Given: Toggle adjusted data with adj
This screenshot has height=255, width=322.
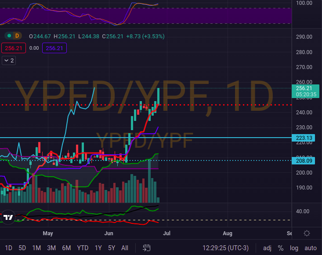Looking at the screenshot, I should click(267, 248).
